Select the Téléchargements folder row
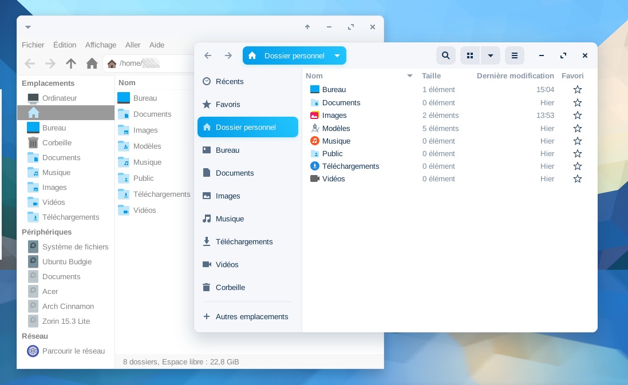 [350, 166]
